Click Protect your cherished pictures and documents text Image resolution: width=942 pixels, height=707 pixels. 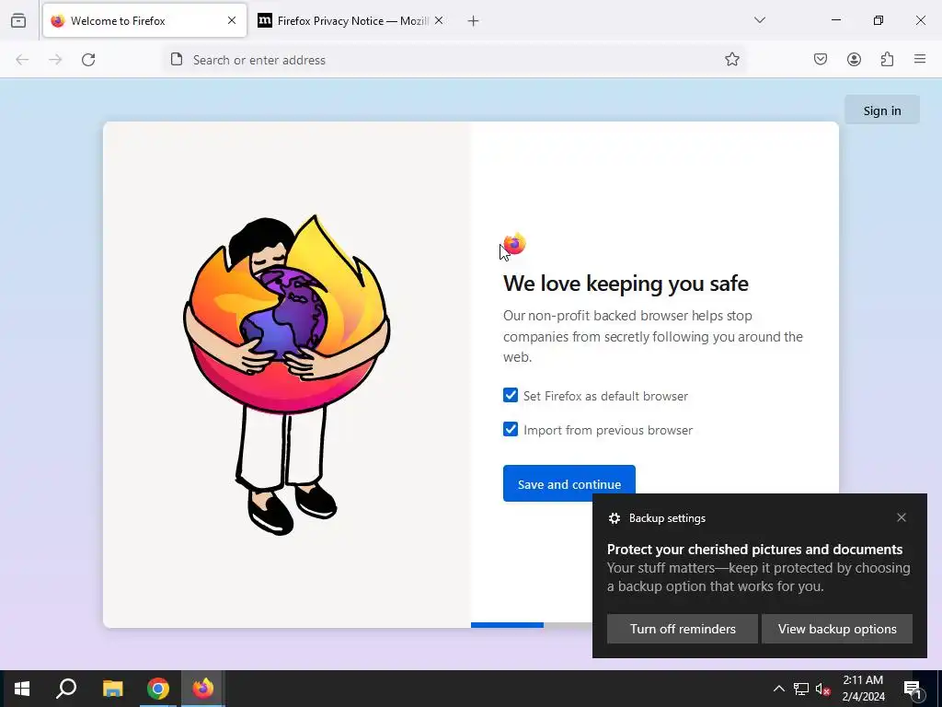(754, 549)
